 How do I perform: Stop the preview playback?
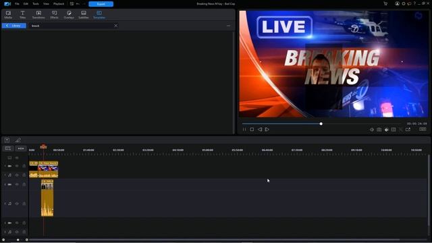252,129
